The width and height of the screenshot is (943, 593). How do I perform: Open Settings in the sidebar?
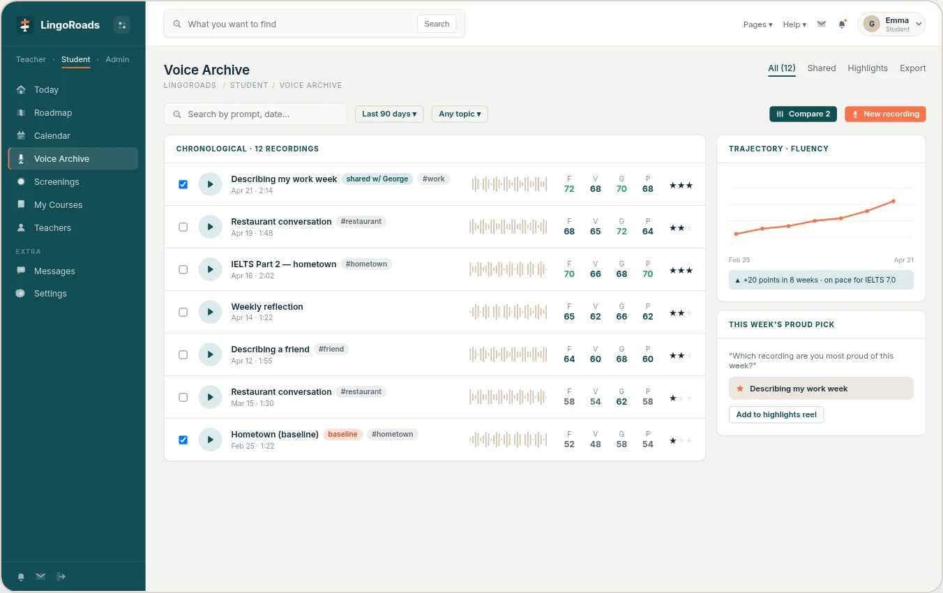73,293
